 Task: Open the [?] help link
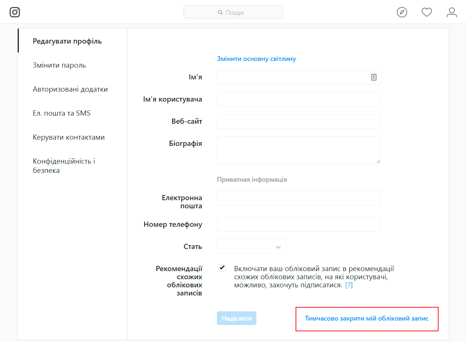coord(349,285)
